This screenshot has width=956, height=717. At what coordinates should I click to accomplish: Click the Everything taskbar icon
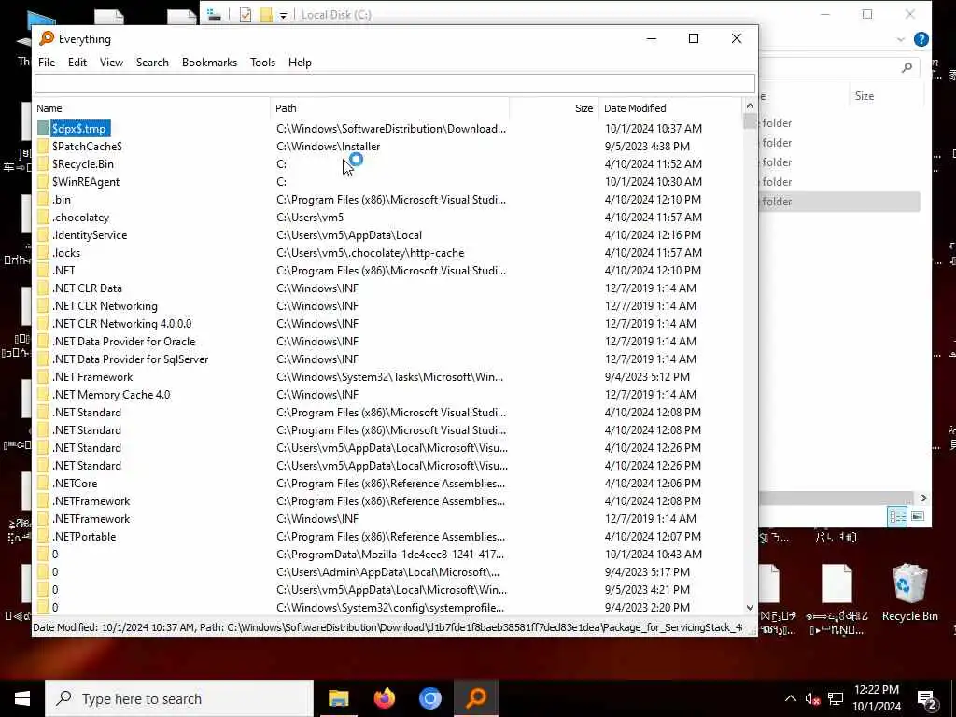tap(476, 698)
